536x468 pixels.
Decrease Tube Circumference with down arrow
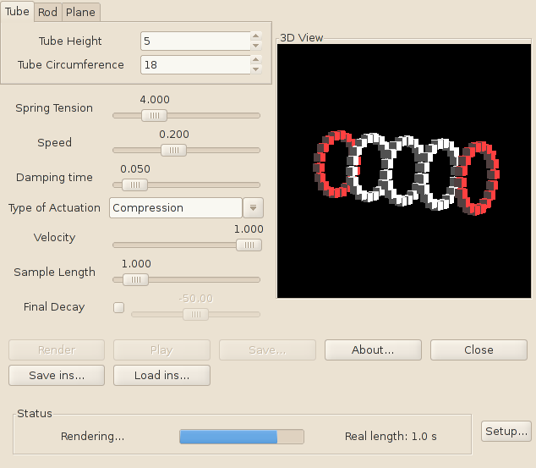(256, 69)
